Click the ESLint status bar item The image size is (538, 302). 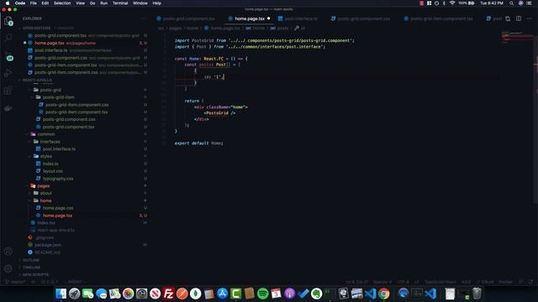click(485, 282)
